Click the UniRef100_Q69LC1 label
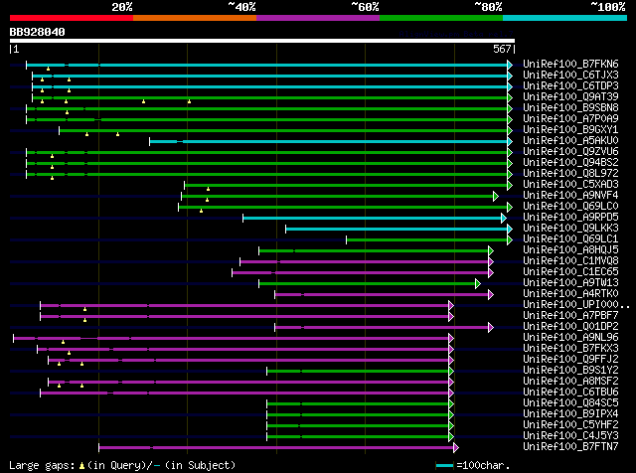This screenshot has height=473, width=636. click(x=570, y=239)
